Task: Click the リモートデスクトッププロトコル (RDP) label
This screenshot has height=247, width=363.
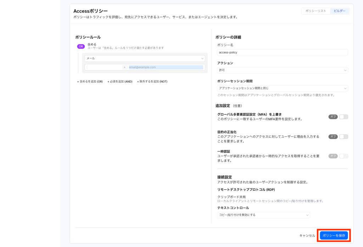Action: pos(246,189)
